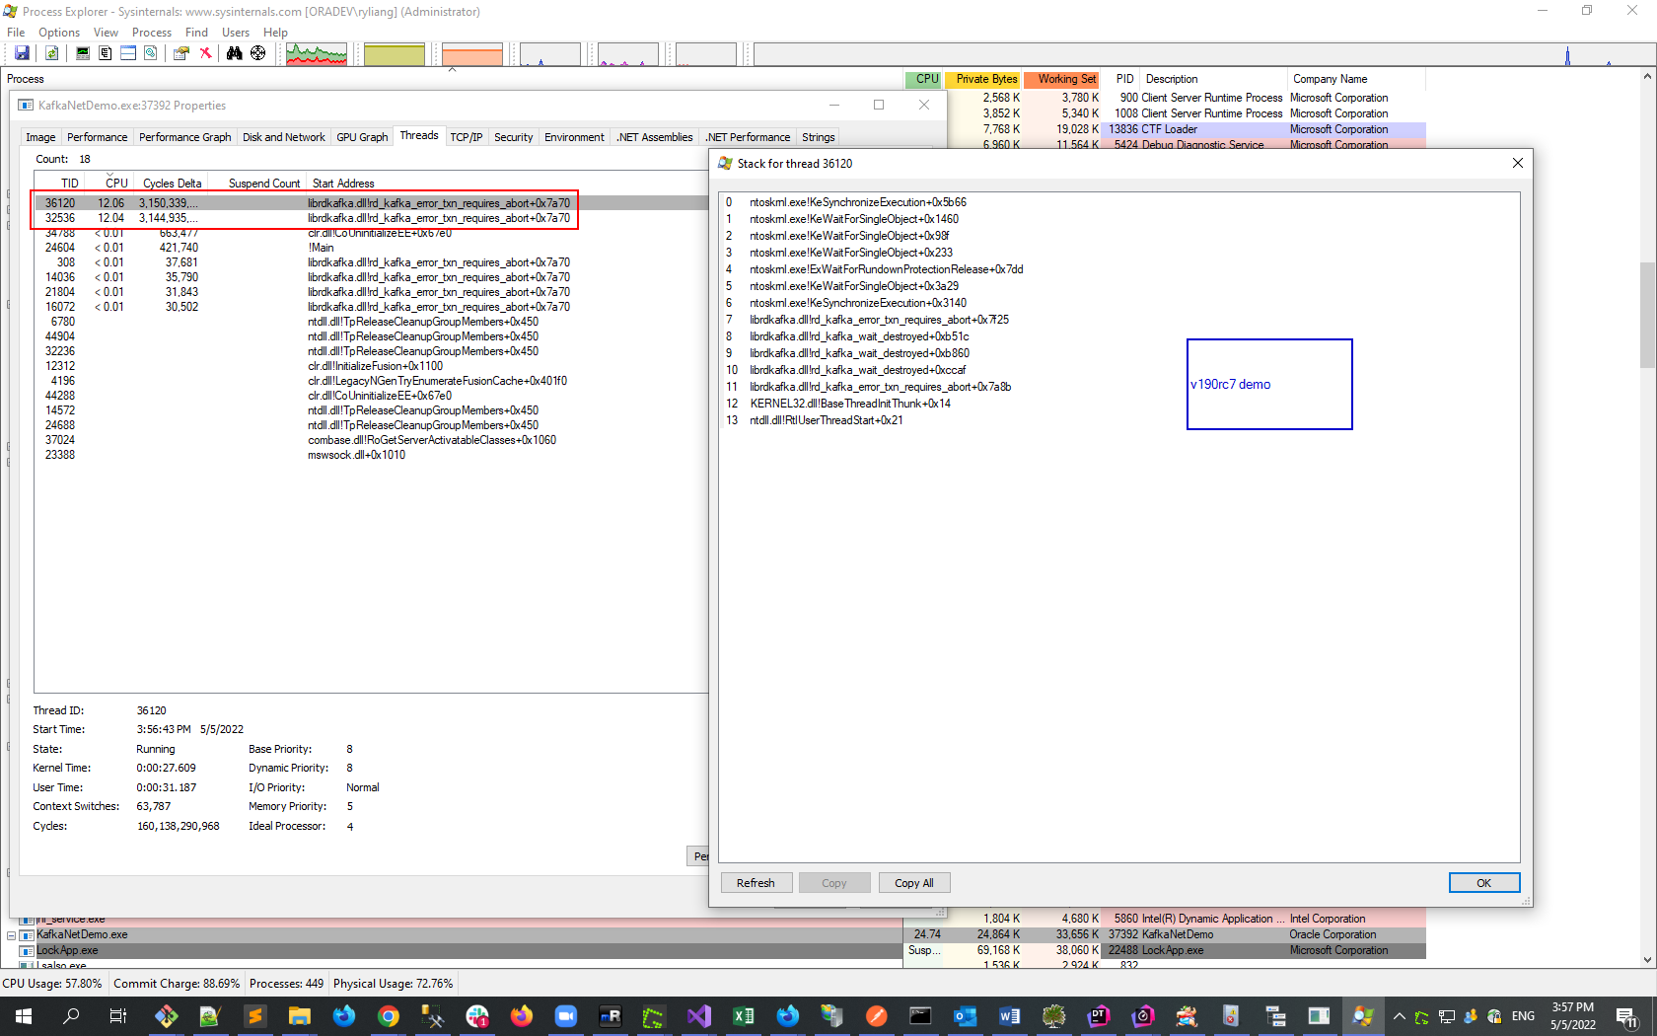
Task: Click the binoculars Find icon
Action: point(234,53)
